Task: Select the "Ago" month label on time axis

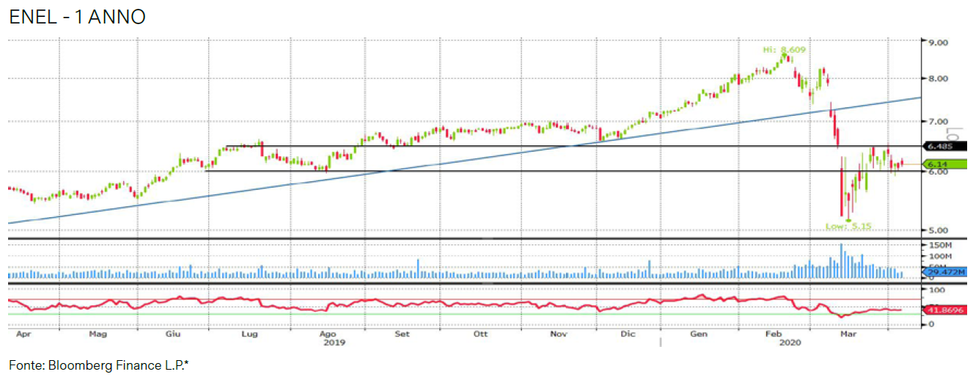Action: point(328,334)
